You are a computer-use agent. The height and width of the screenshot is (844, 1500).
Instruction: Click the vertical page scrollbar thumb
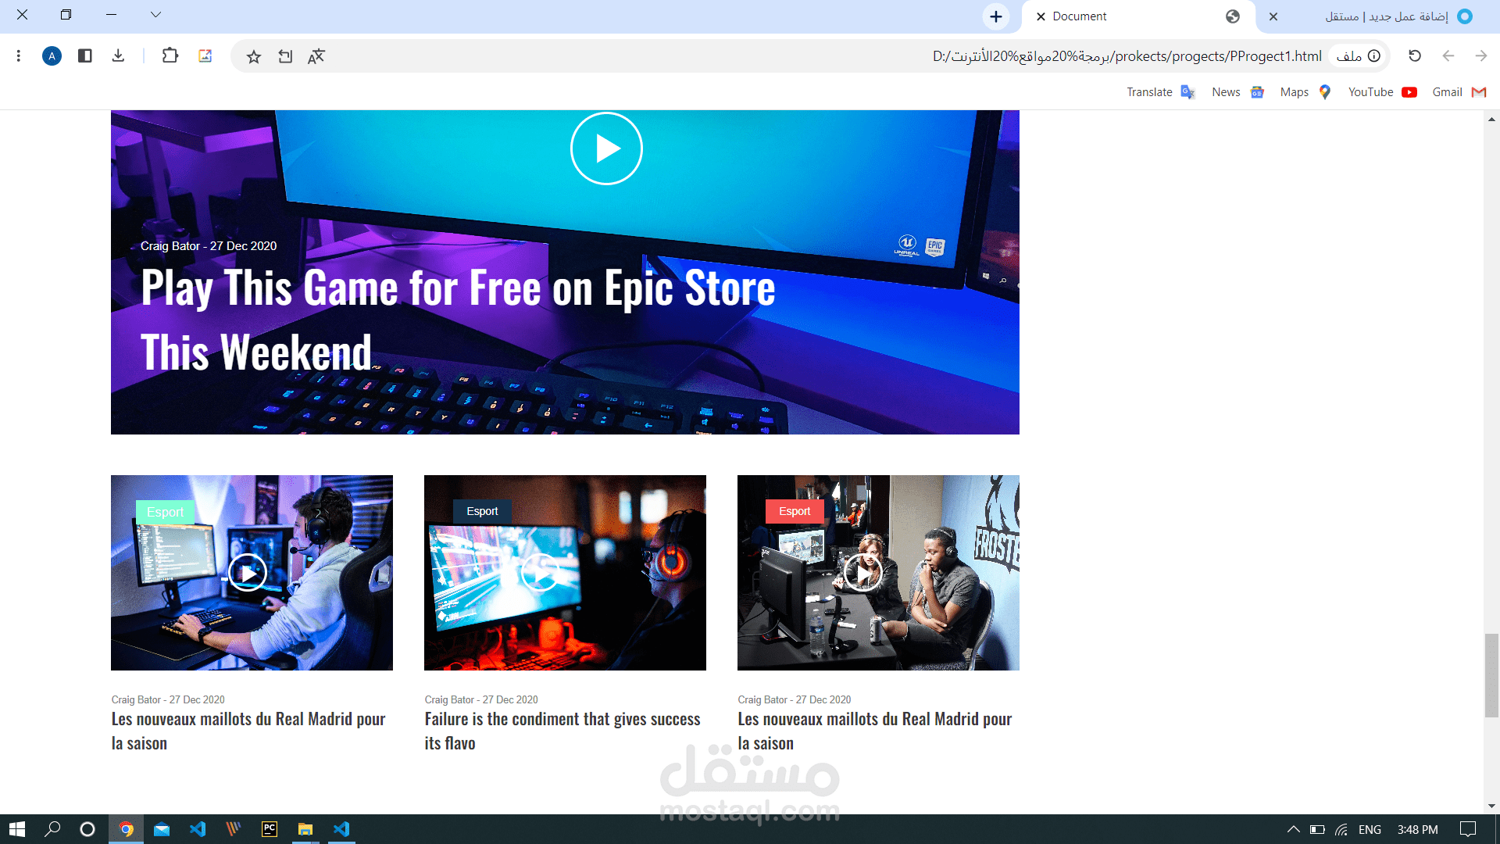pyautogui.click(x=1491, y=675)
